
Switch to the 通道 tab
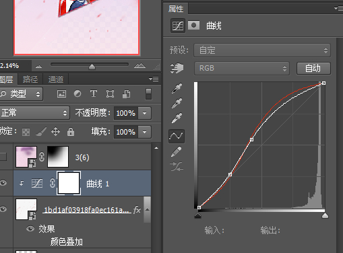click(56, 79)
